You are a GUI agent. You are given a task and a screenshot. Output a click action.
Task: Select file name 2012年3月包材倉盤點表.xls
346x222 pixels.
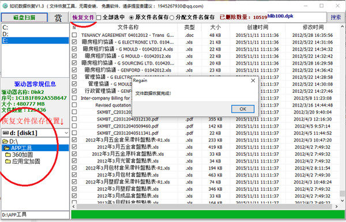[x=128, y=175]
